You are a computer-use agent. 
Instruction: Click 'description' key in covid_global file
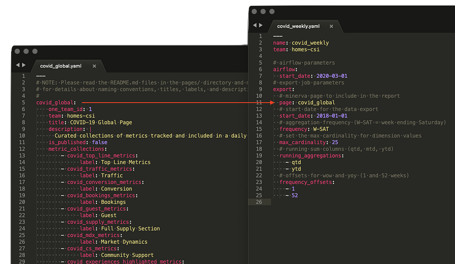click(x=66, y=129)
